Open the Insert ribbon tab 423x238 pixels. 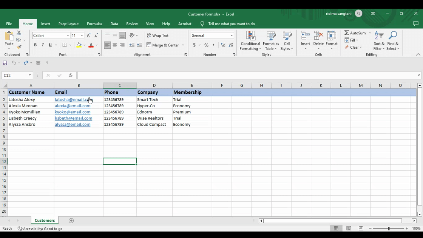pyautogui.click(x=46, y=24)
